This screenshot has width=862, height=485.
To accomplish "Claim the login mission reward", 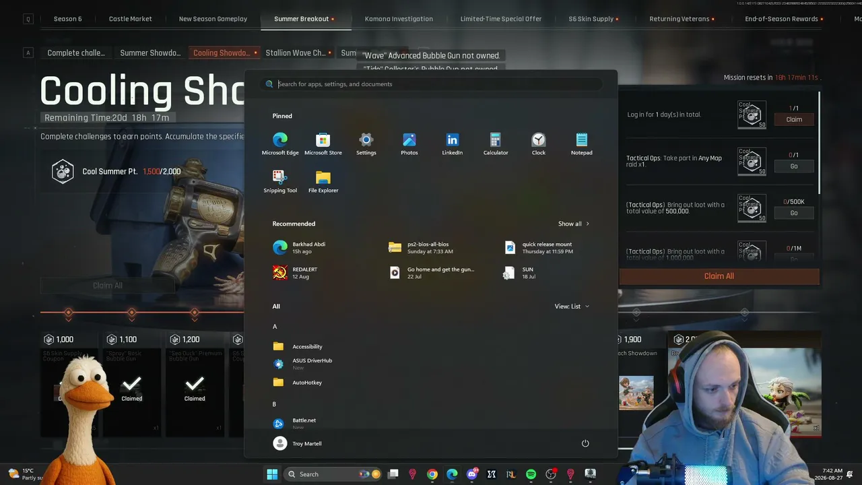I will (794, 119).
